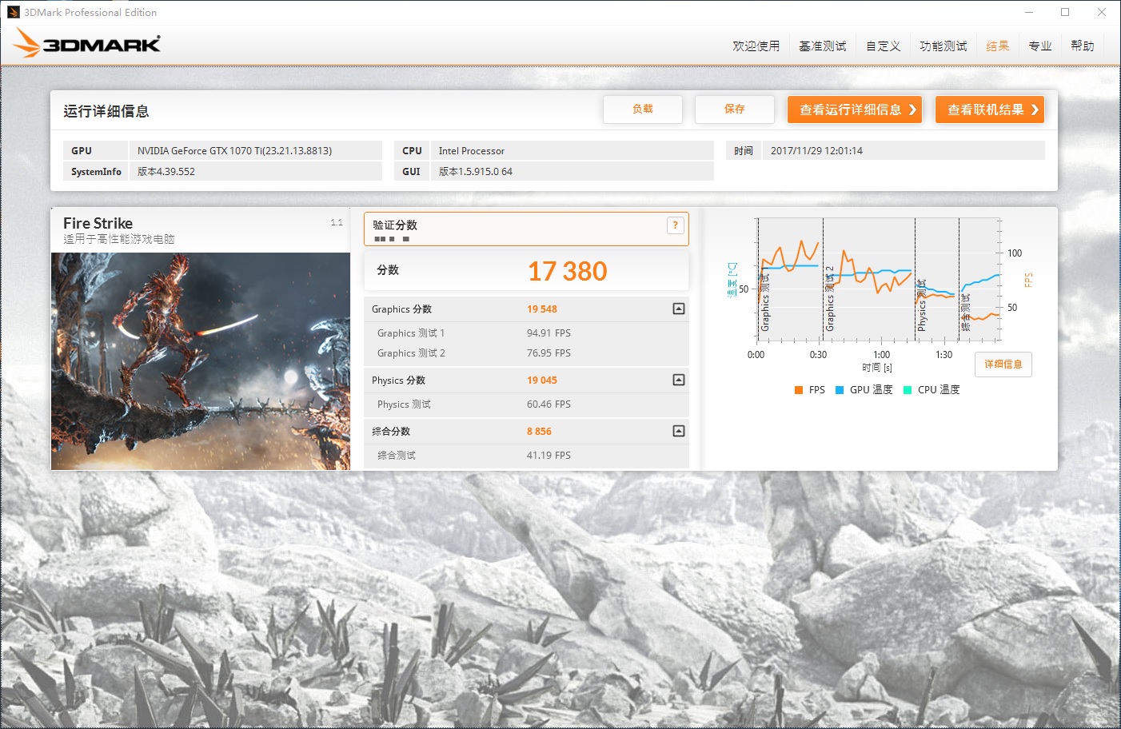Screen dimensions: 1121x729
Task: Go to the 功能测试 tab
Action: 943,46
